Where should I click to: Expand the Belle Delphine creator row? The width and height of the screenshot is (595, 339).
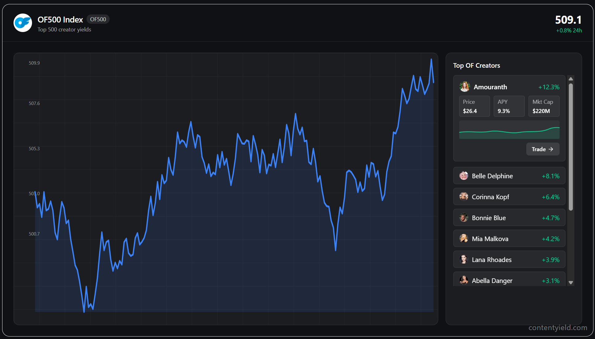(509, 176)
